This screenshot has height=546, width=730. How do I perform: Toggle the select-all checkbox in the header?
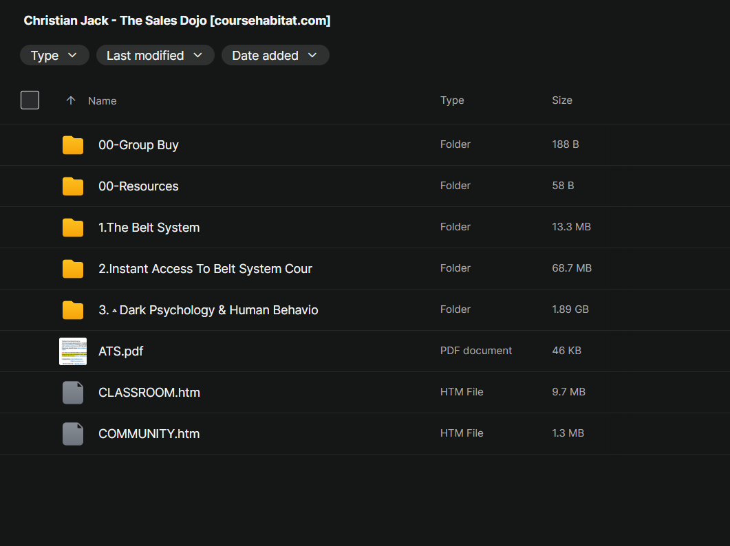(30, 100)
